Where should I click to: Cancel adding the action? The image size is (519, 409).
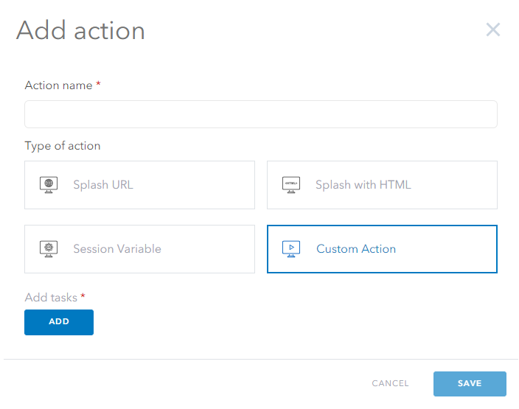390,383
